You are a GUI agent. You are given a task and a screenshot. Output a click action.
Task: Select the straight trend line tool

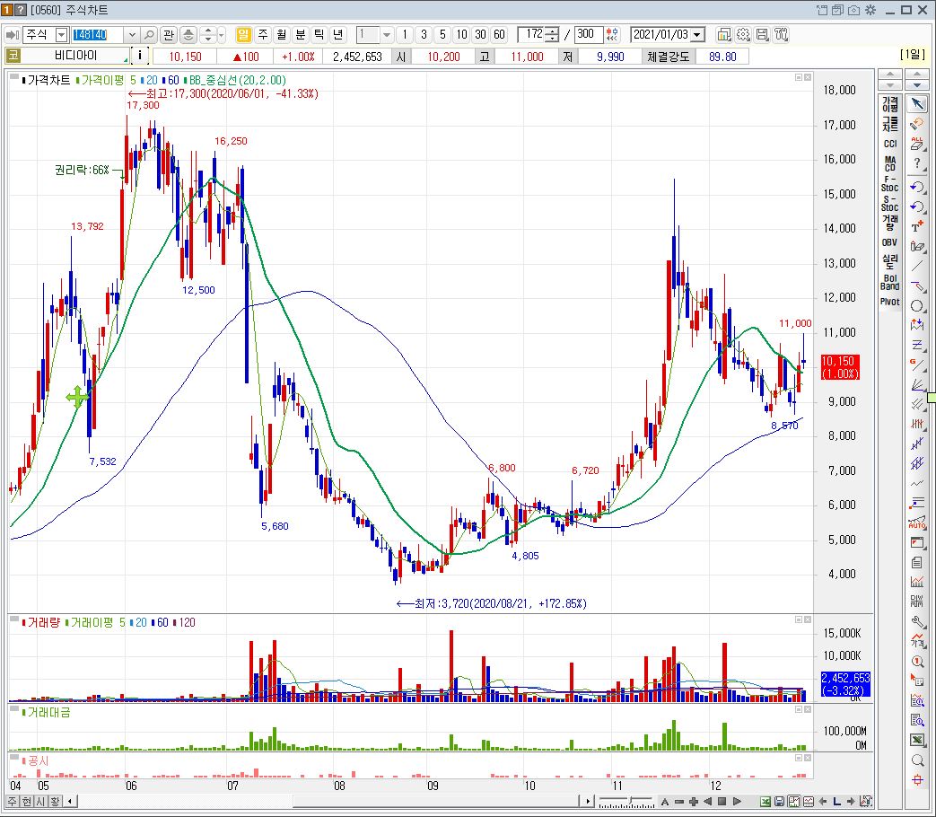[917, 266]
